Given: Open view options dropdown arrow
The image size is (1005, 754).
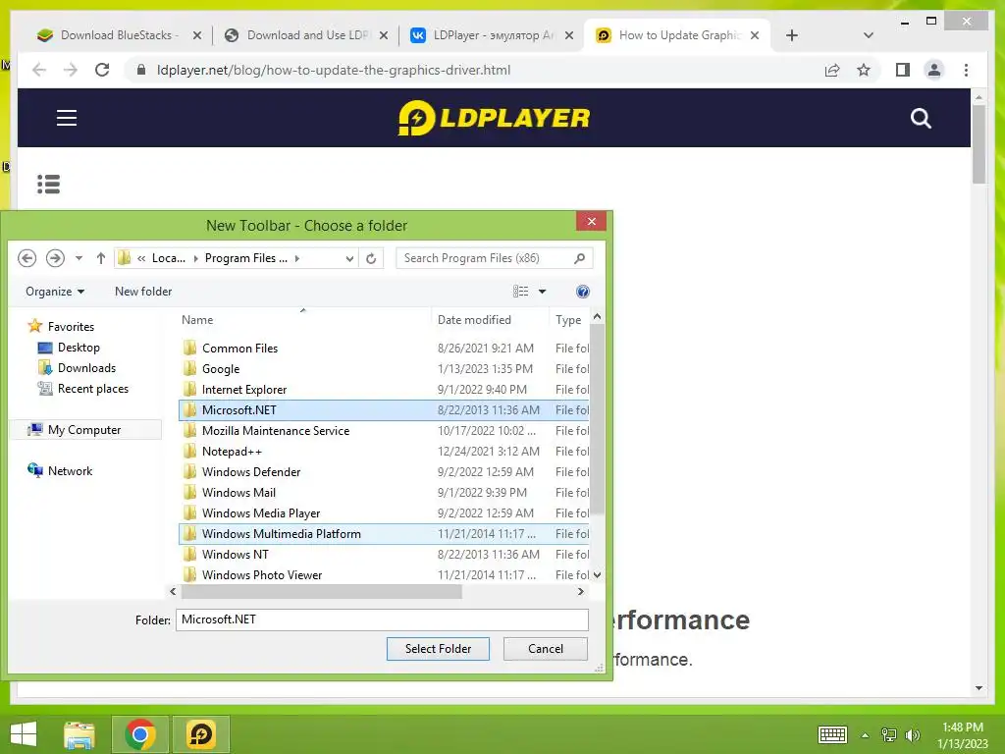Looking at the screenshot, I should coord(542,292).
